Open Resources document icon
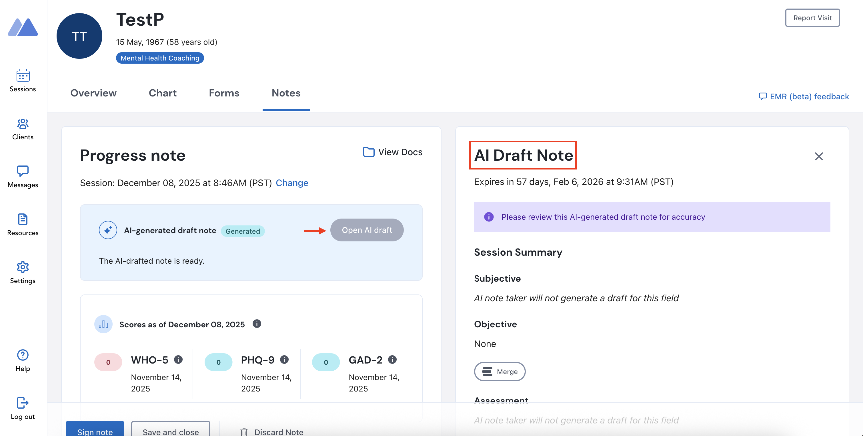Screen dimensions: 863x436 [x=23, y=219]
